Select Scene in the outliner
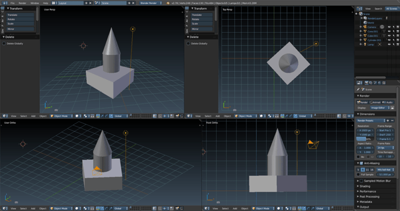400x211 pixels. (x=366, y=14)
